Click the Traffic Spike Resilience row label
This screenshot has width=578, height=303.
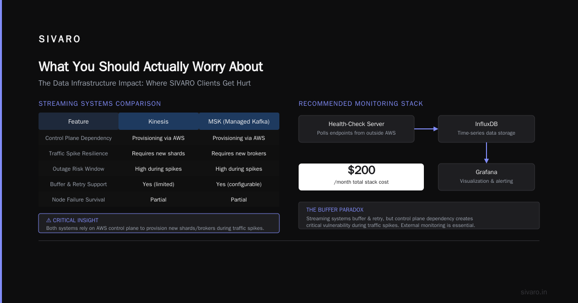coord(79,153)
